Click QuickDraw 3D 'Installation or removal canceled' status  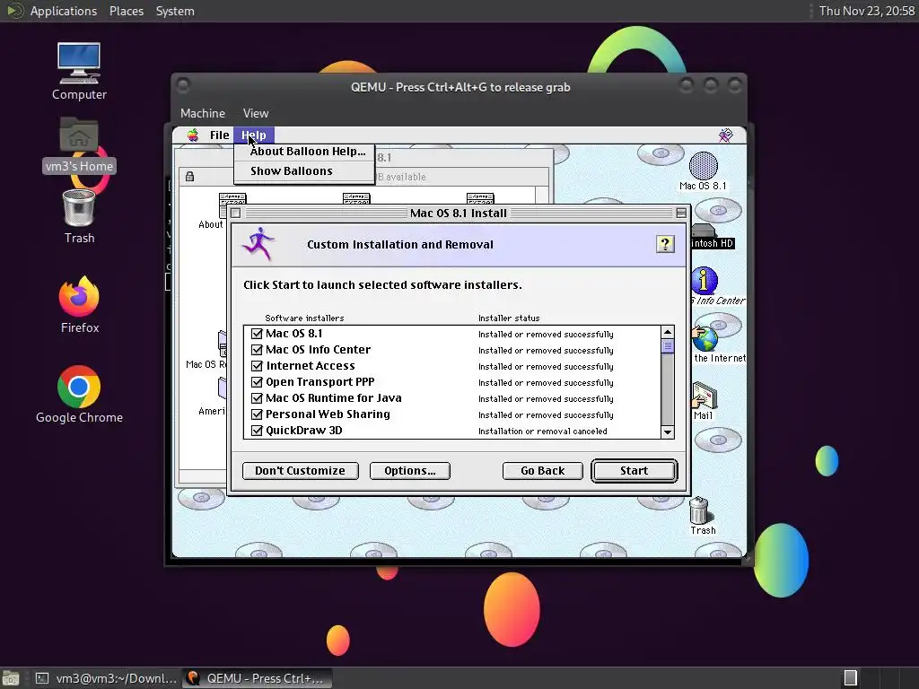(x=542, y=432)
